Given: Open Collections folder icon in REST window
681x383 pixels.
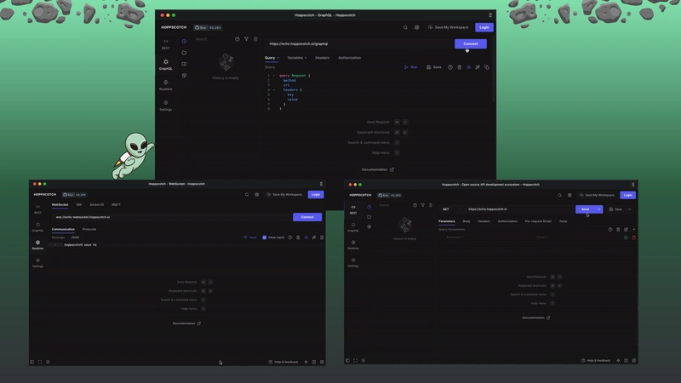Looking at the screenshot, I should click(369, 217).
